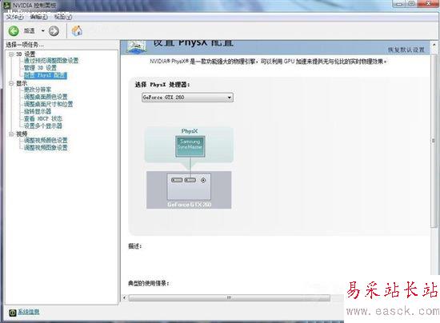Click the vertical scrollbar up arrow
This screenshot has height=323, width=440.
434,45
